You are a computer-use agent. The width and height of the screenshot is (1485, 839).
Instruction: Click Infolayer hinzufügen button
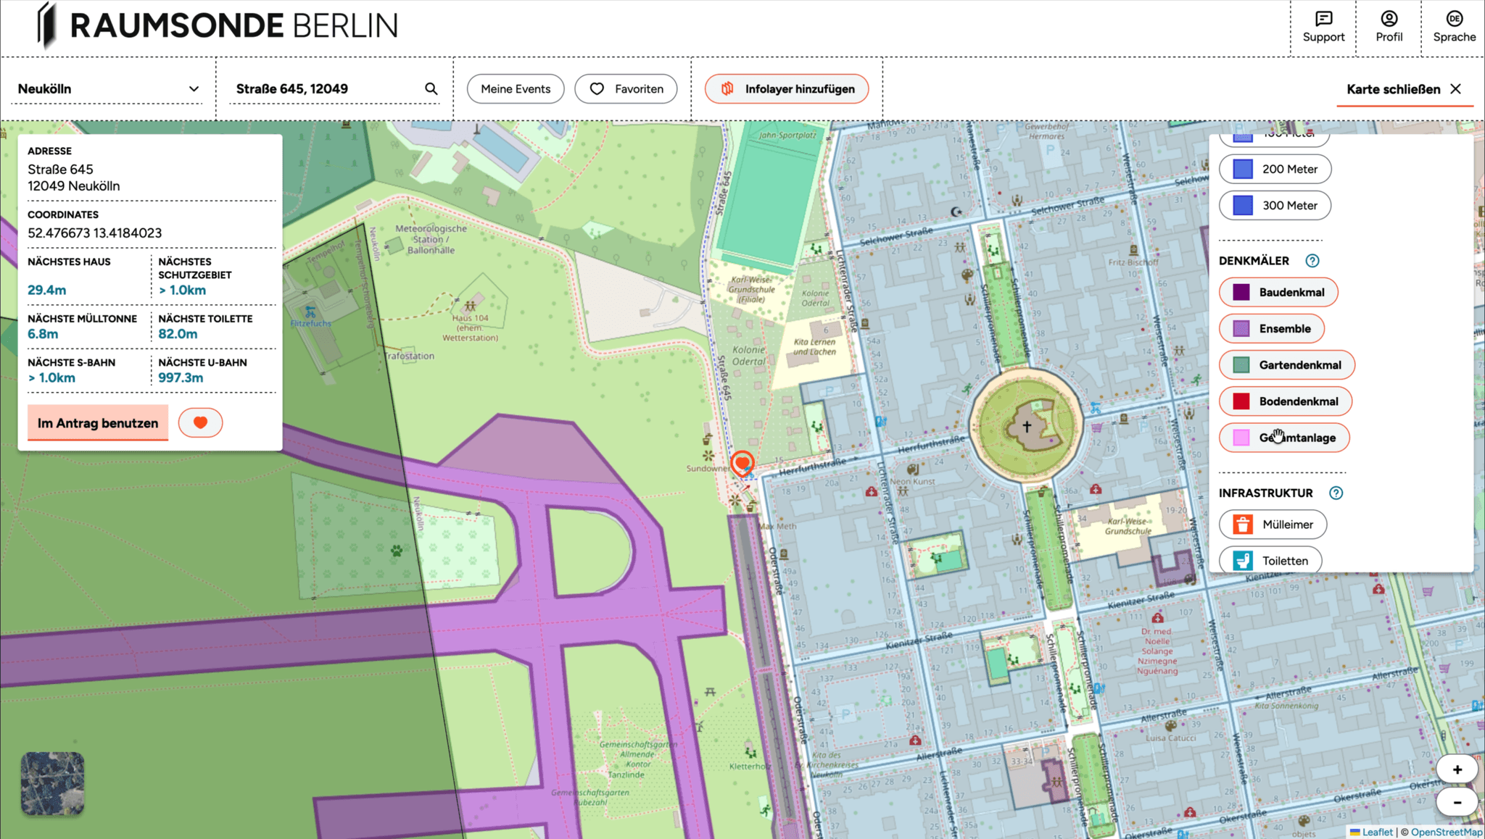(x=787, y=89)
